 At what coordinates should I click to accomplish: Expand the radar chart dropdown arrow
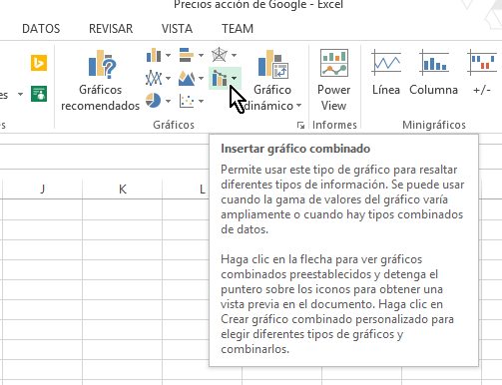235,55
